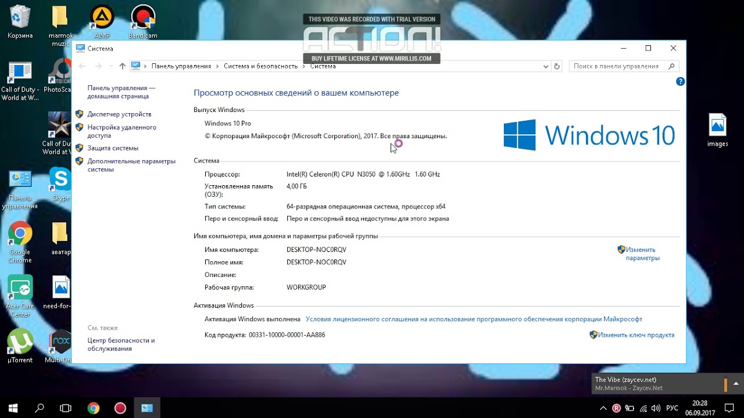Open the Acer Care Center shortcut

point(20,296)
